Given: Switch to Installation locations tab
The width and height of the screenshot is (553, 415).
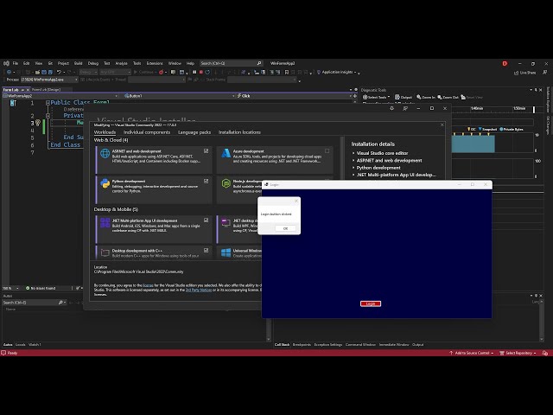Looking at the screenshot, I should [239, 132].
